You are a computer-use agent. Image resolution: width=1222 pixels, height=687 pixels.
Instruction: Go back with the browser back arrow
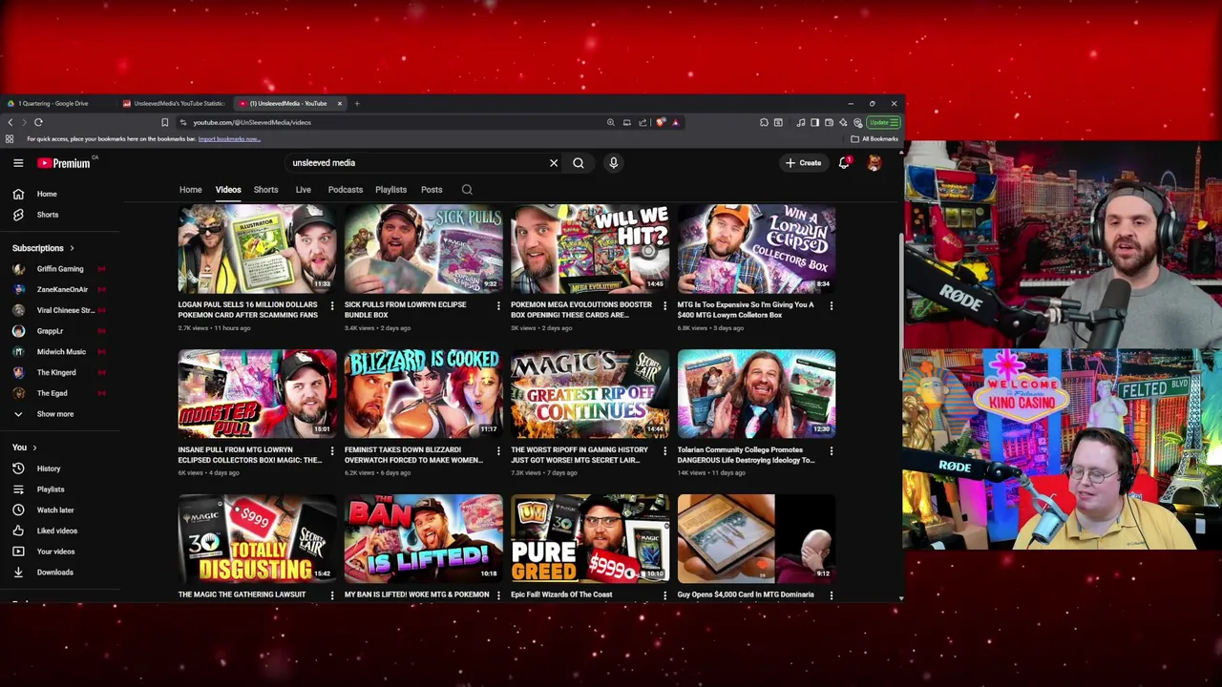pyautogui.click(x=11, y=122)
